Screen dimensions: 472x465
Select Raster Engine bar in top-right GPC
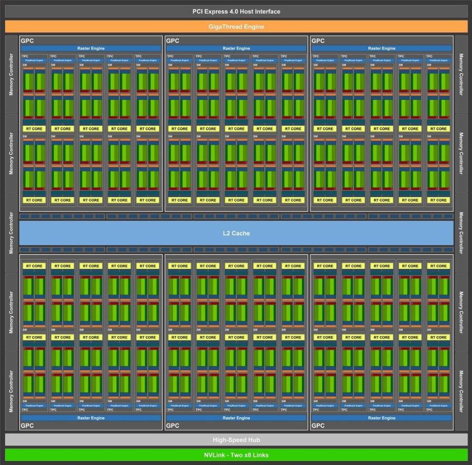[x=382, y=48]
